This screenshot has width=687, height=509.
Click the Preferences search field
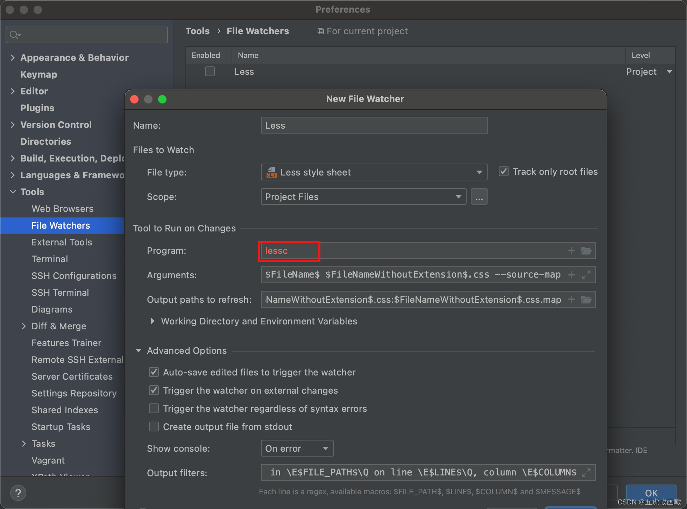coord(87,35)
